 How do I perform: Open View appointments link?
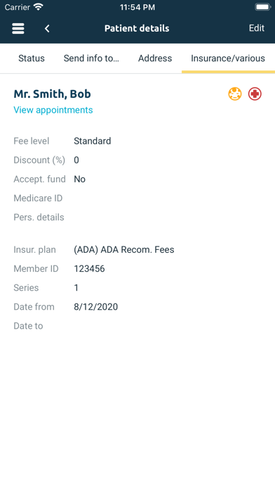[x=53, y=110]
